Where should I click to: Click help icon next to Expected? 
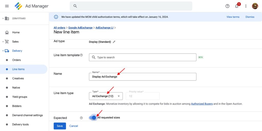point(81,118)
